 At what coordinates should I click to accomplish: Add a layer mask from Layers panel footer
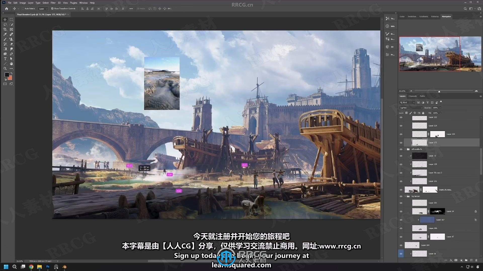coord(456,260)
